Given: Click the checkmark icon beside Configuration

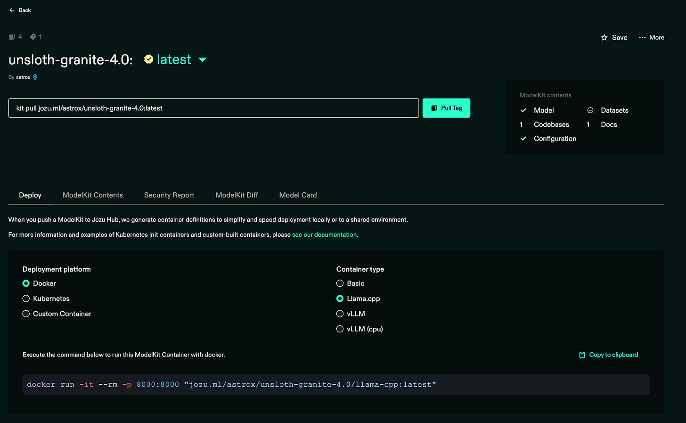Looking at the screenshot, I should pos(523,139).
